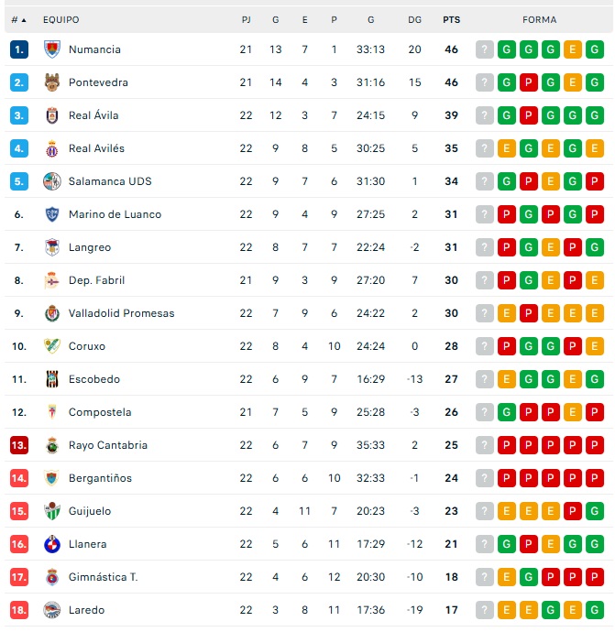Click the Salamanca UDS crest icon
The image size is (615, 632).
pyautogui.click(x=52, y=181)
